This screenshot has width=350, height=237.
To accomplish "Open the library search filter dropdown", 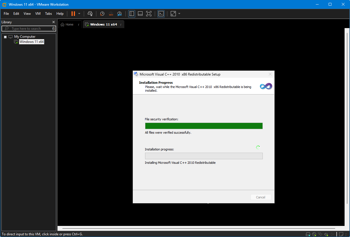I will point(54,29).
